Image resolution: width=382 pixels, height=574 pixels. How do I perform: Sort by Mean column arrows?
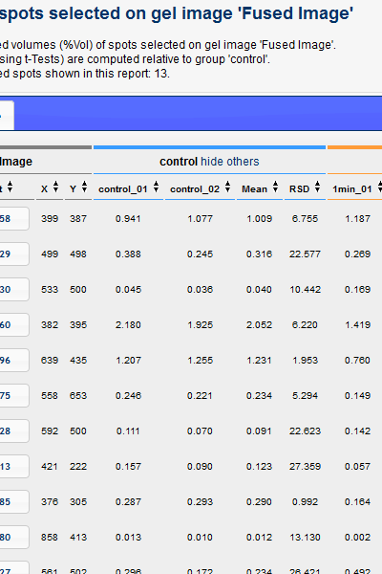[x=275, y=187]
